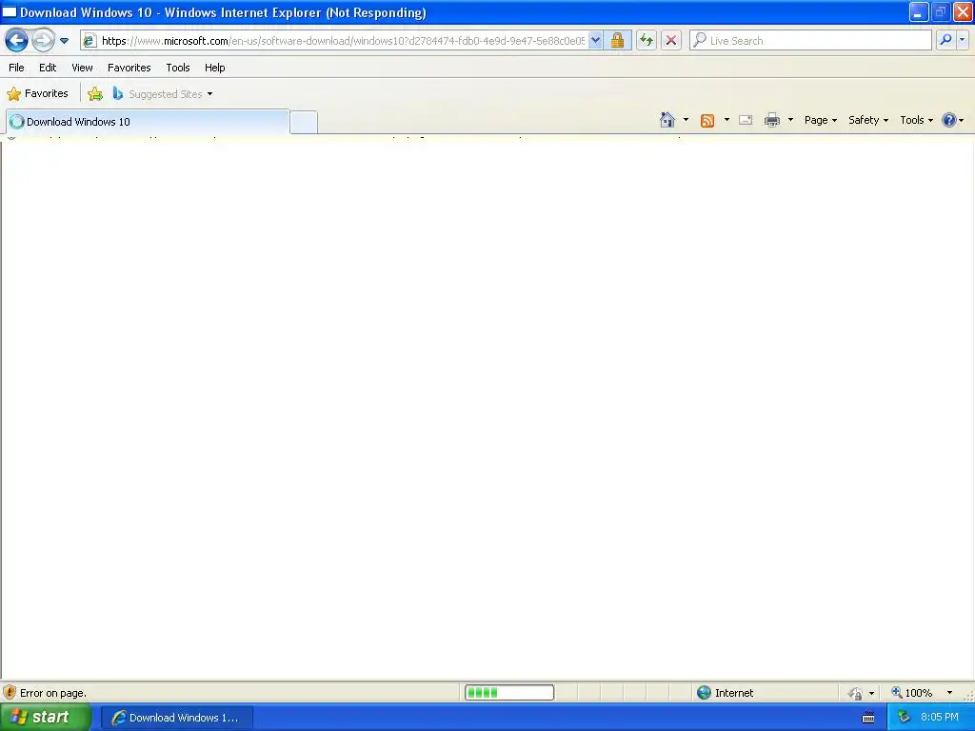
Task: Click Add to Favorites Bar icon
Action: coord(95,94)
